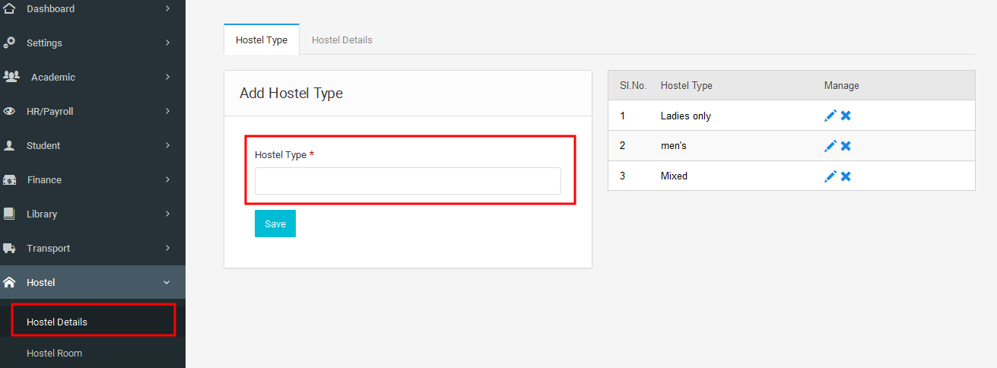Remove the men's hostel type entry
Screen dimensions: 997x368
tap(846, 146)
